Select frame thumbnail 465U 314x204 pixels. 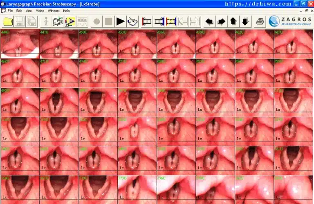[x=294, y=44]
